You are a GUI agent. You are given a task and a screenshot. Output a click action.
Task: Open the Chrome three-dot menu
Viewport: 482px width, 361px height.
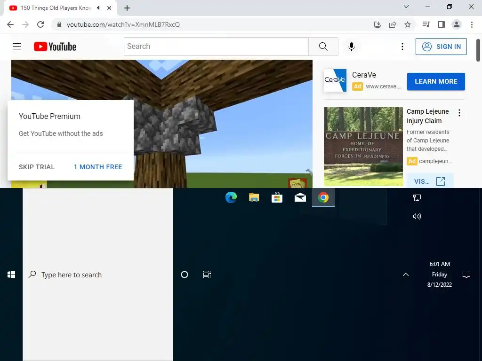point(472,24)
